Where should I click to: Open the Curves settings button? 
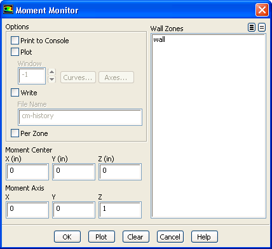point(78,77)
